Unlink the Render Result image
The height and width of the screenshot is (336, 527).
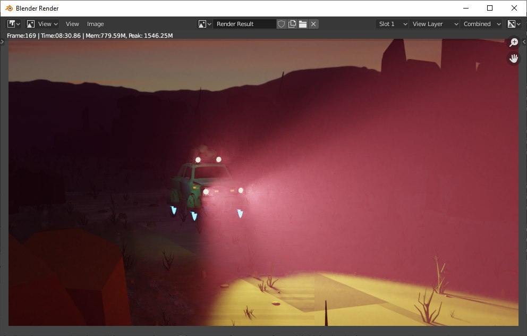pos(313,24)
